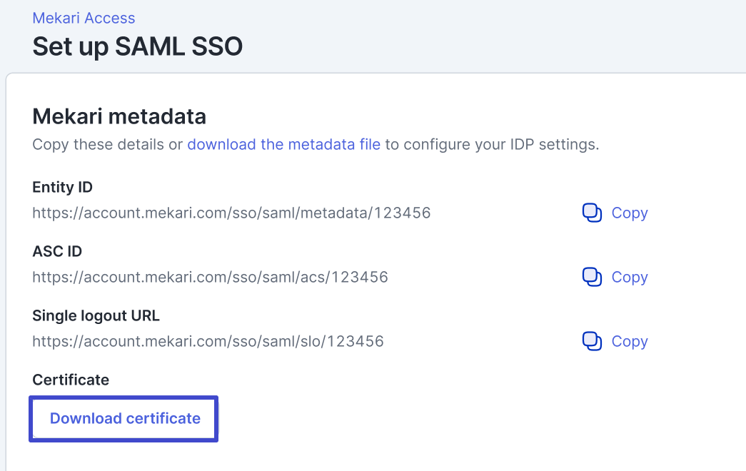Select the Entity ID metadata URL text

[231, 213]
